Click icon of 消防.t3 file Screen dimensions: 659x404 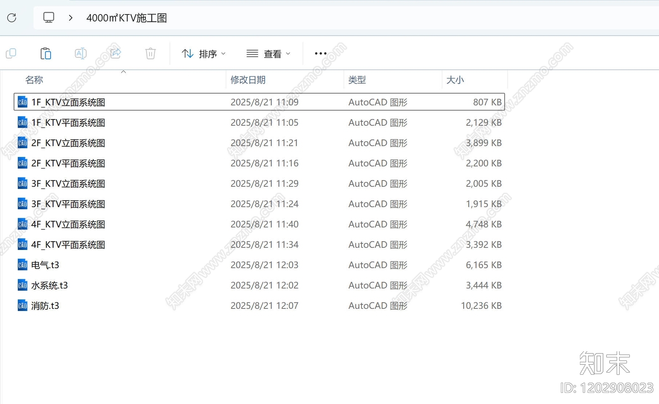tap(23, 306)
